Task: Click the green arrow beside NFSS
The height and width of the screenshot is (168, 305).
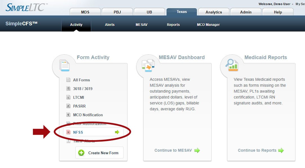Action: pos(117,132)
